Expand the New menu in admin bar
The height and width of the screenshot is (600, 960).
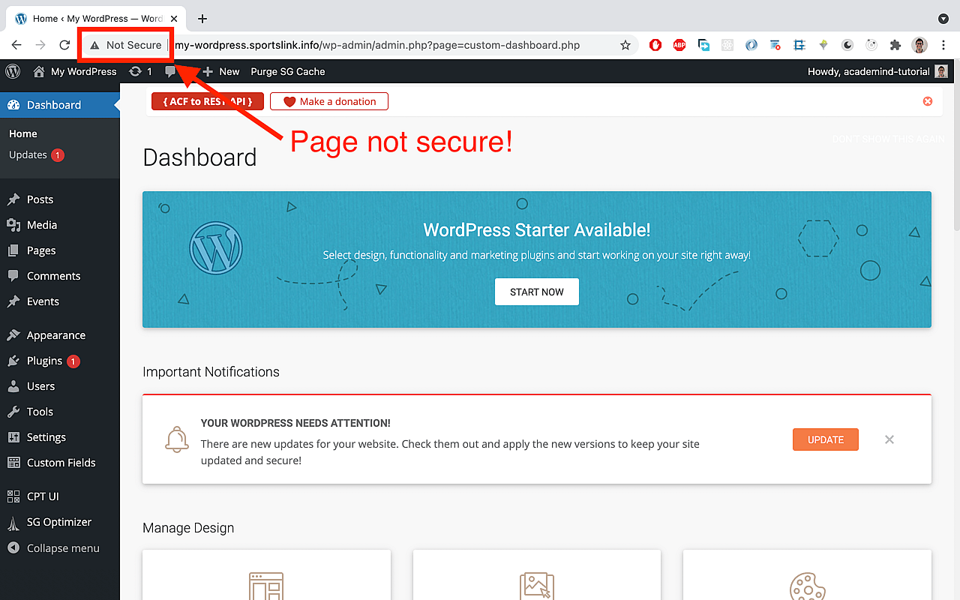pyautogui.click(x=221, y=71)
